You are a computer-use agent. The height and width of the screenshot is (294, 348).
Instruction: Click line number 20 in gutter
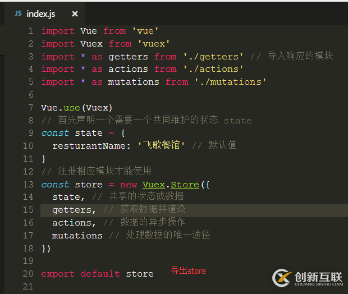[28, 274]
